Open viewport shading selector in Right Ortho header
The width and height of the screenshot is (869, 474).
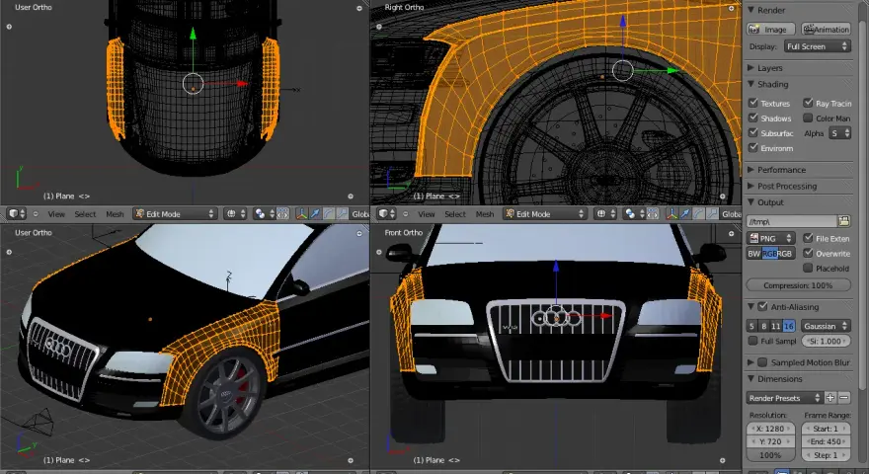point(604,213)
